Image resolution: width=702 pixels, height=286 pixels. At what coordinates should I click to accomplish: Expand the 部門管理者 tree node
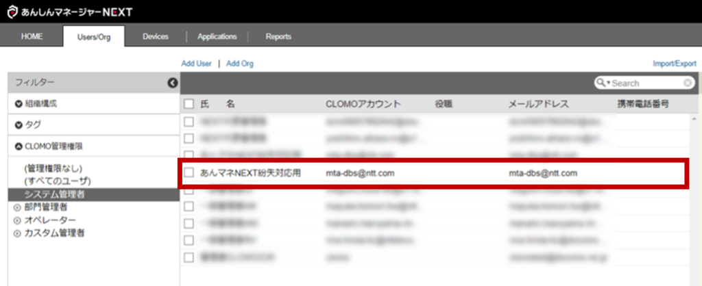(17, 207)
